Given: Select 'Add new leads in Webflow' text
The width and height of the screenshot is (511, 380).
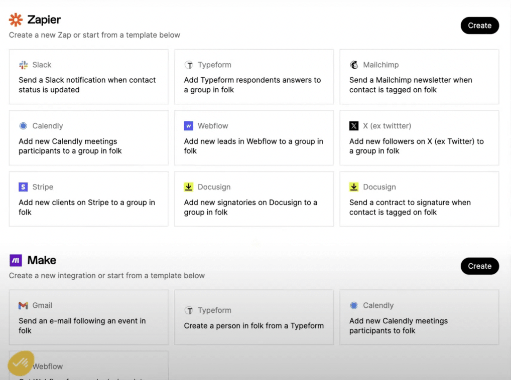Looking at the screenshot, I should coord(253,146).
